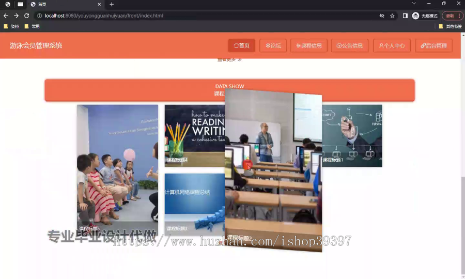Viewport: 465px width, 279px height.
Task: Open the side panel icon
Action: pos(405,16)
